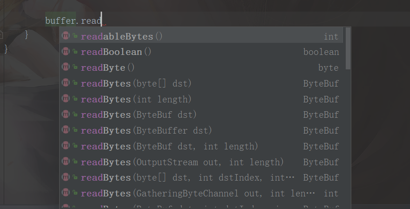
Task: Select readBytes(byte[] dst) completion entry
Action: [136, 83]
